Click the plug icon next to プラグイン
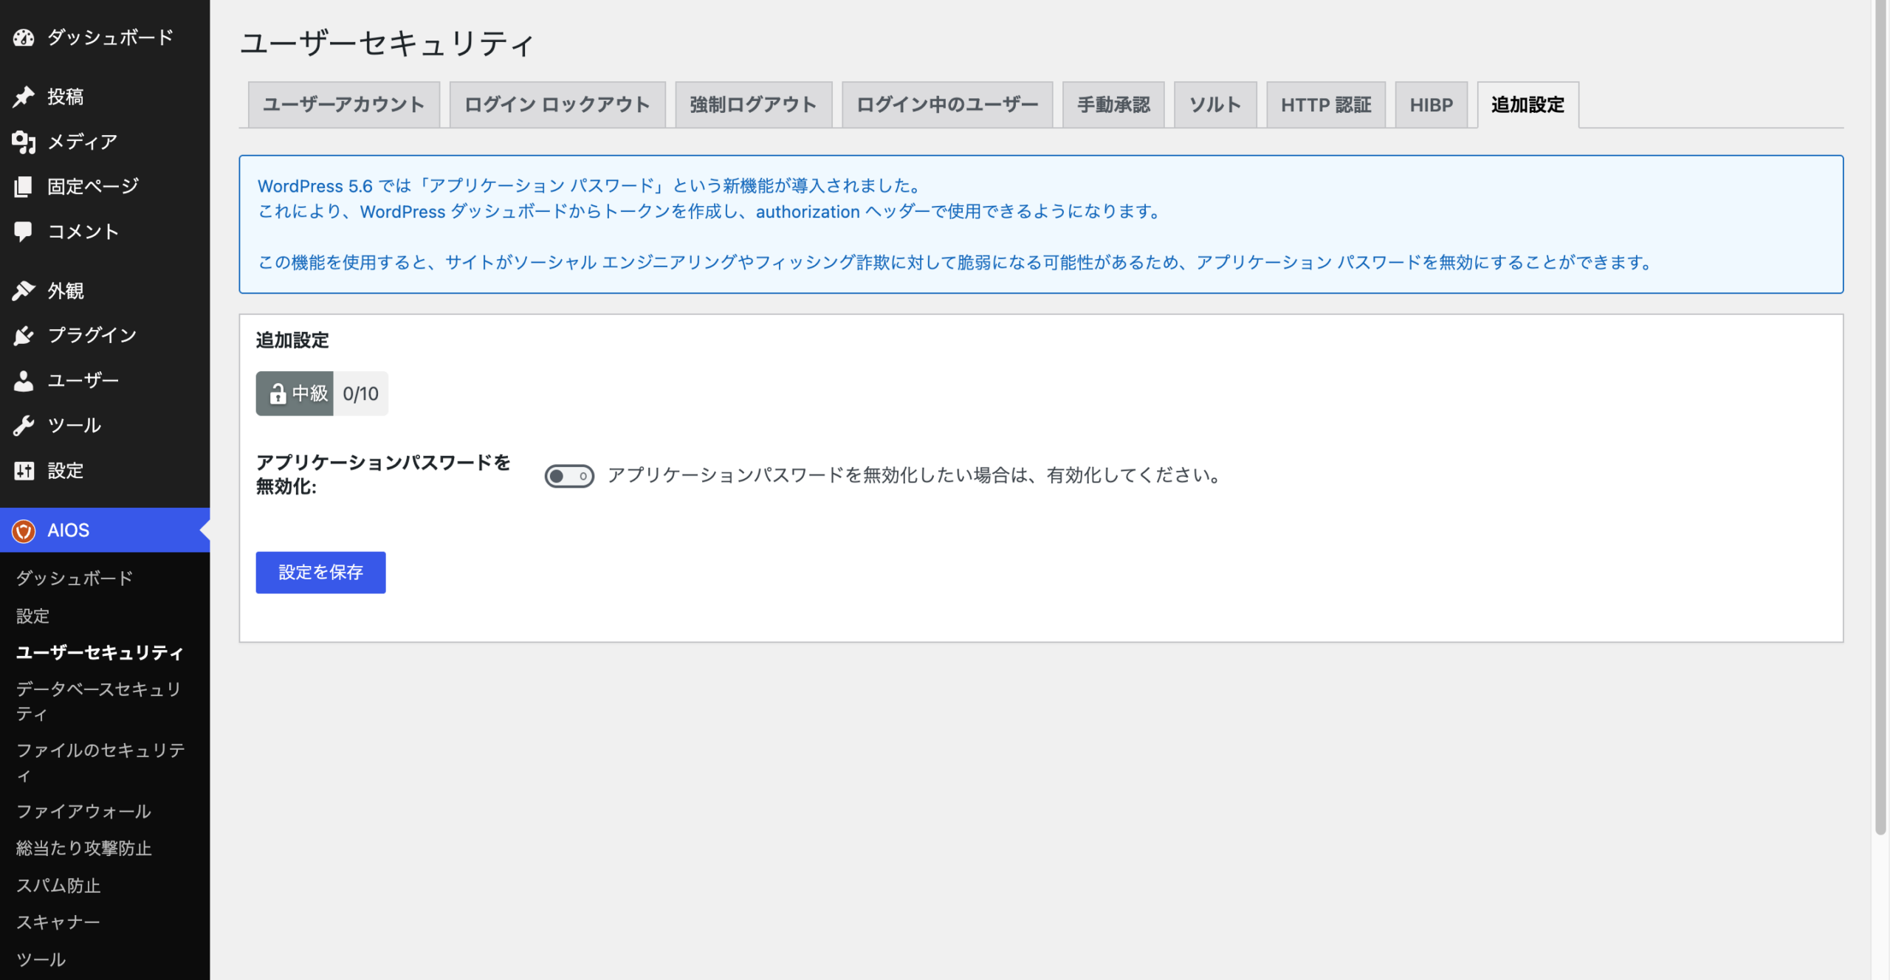Viewport: 1890px width, 980px height. 24,336
